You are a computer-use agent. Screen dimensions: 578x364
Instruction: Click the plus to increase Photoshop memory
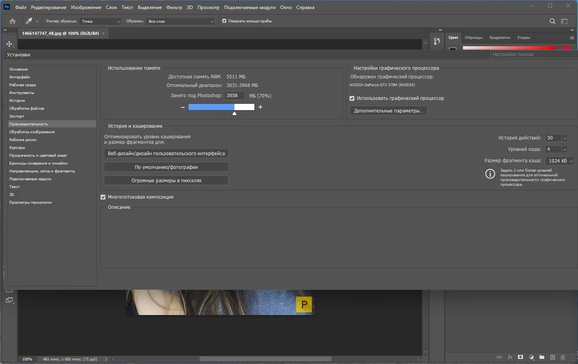[260, 107]
